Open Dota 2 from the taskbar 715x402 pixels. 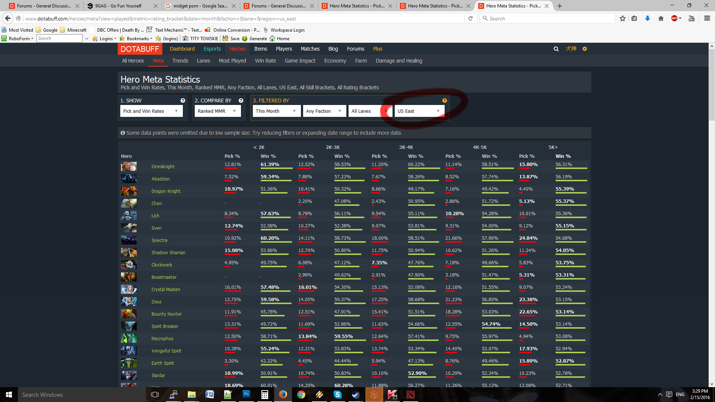411,395
